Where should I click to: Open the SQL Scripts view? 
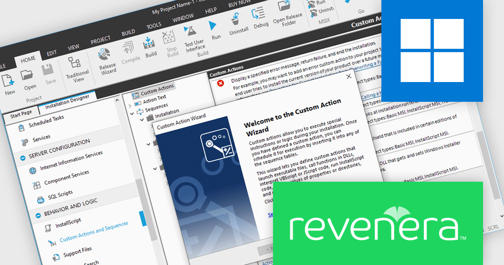[60, 195]
